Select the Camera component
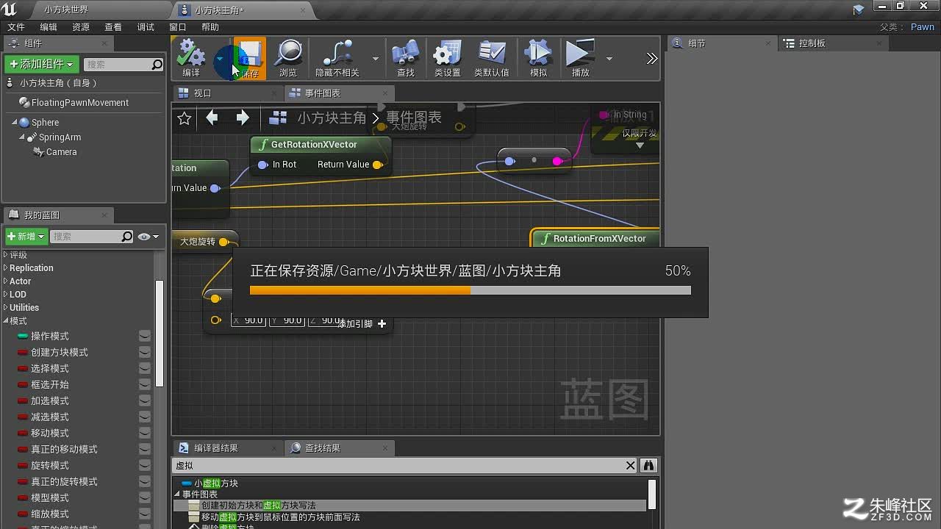Viewport: 941px width, 529px height. click(x=55, y=152)
